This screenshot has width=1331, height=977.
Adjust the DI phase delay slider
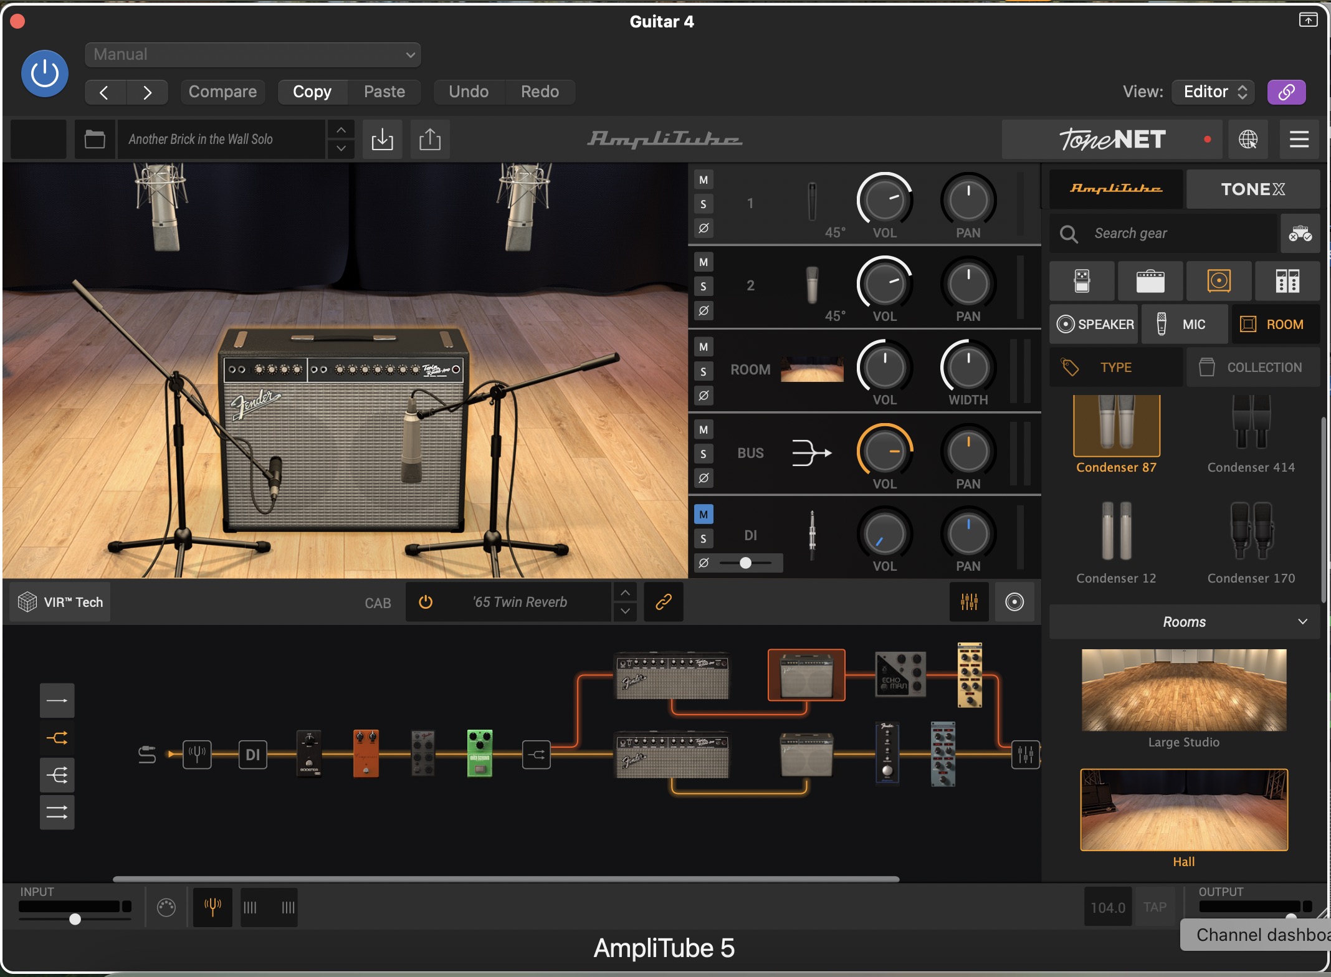745,563
